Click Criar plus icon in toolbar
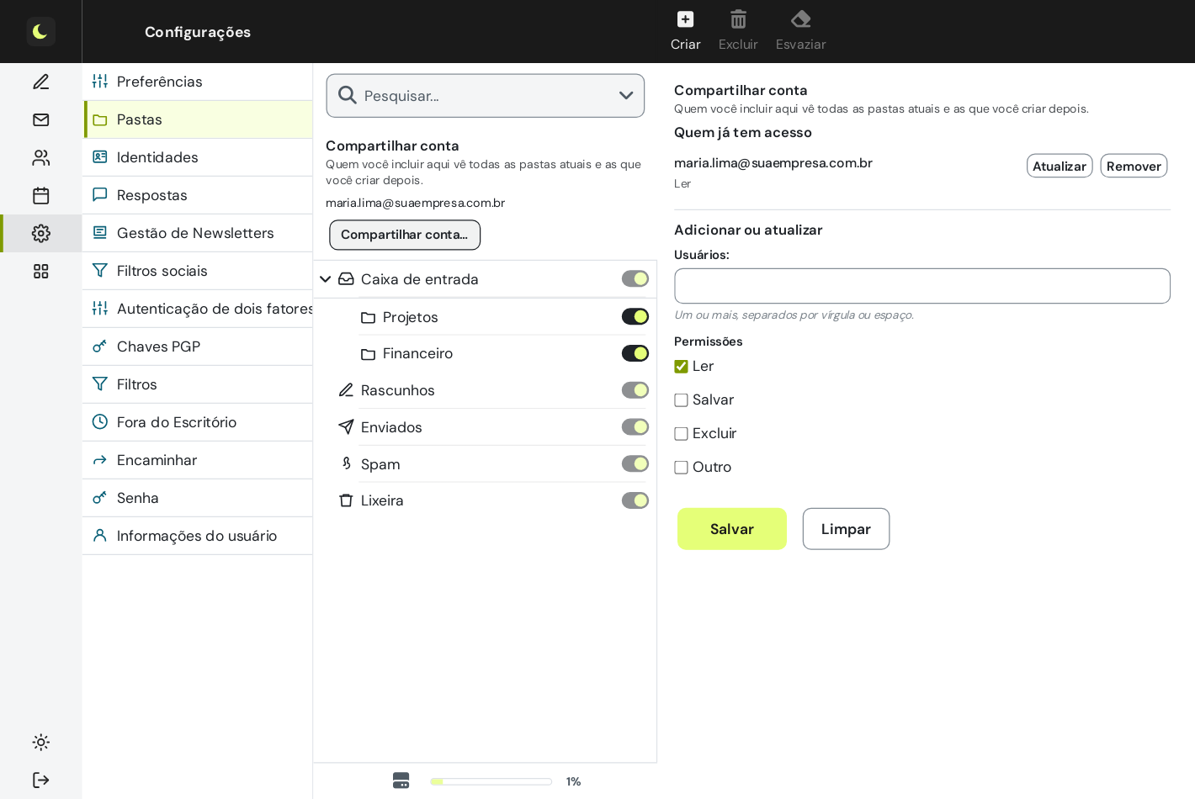Image resolution: width=1195 pixels, height=799 pixels. (685, 19)
